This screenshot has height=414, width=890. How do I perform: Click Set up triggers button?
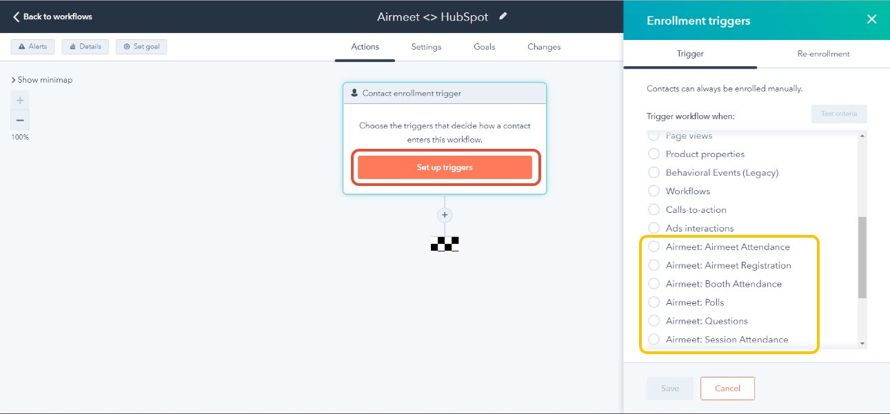pos(445,167)
